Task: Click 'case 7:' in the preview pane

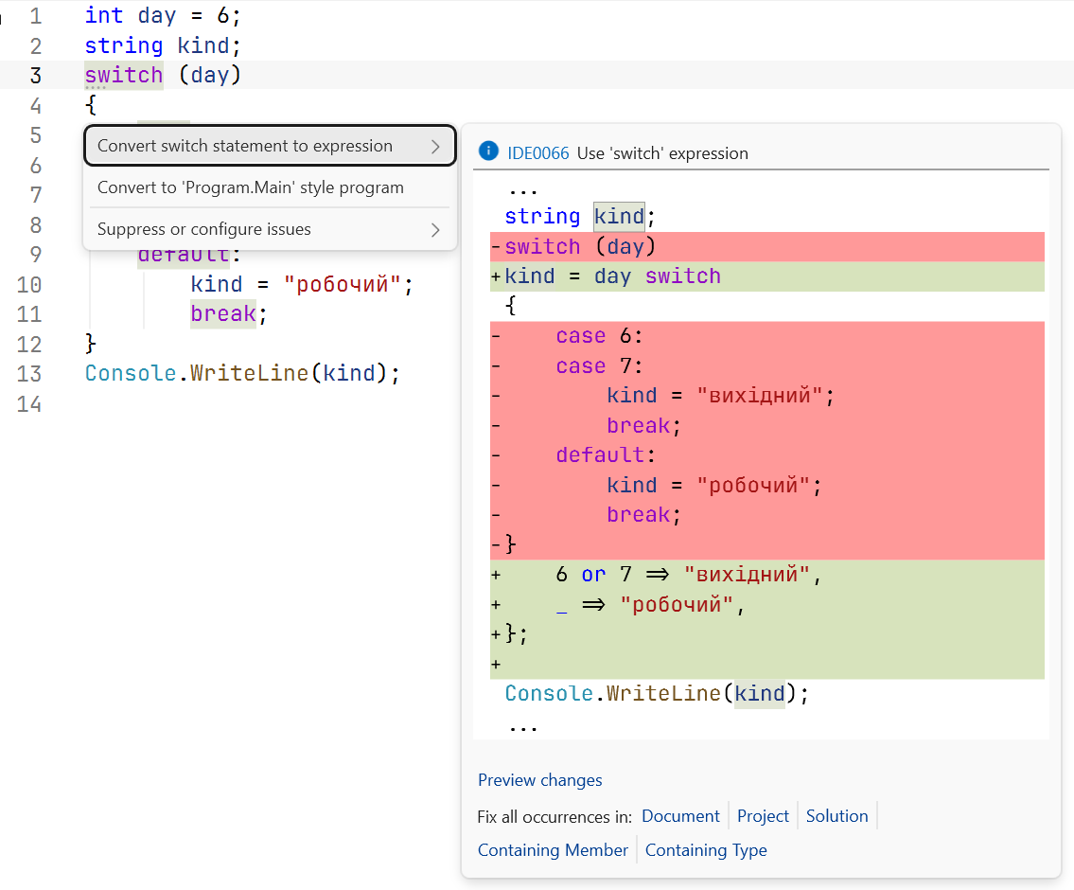Action: coord(599,365)
